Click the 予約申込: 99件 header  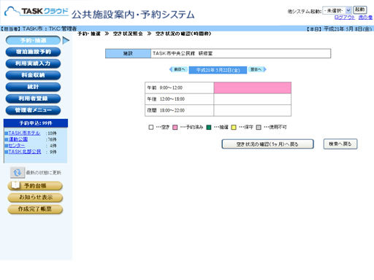pos(36,123)
